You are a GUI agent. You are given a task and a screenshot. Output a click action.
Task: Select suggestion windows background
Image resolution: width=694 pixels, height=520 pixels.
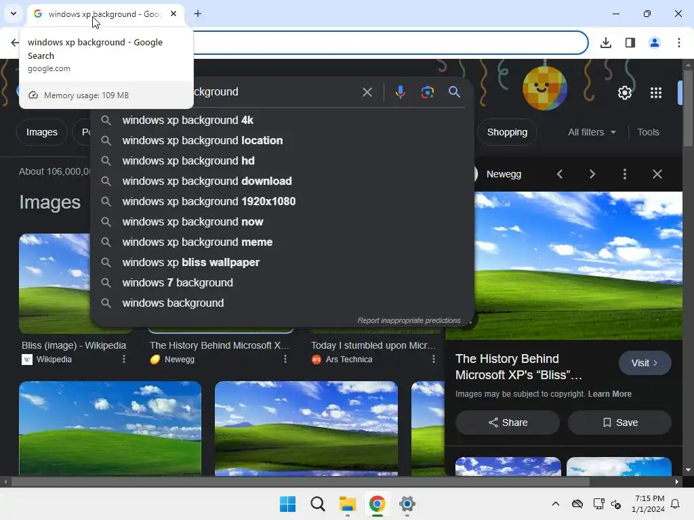pyautogui.click(x=282, y=303)
